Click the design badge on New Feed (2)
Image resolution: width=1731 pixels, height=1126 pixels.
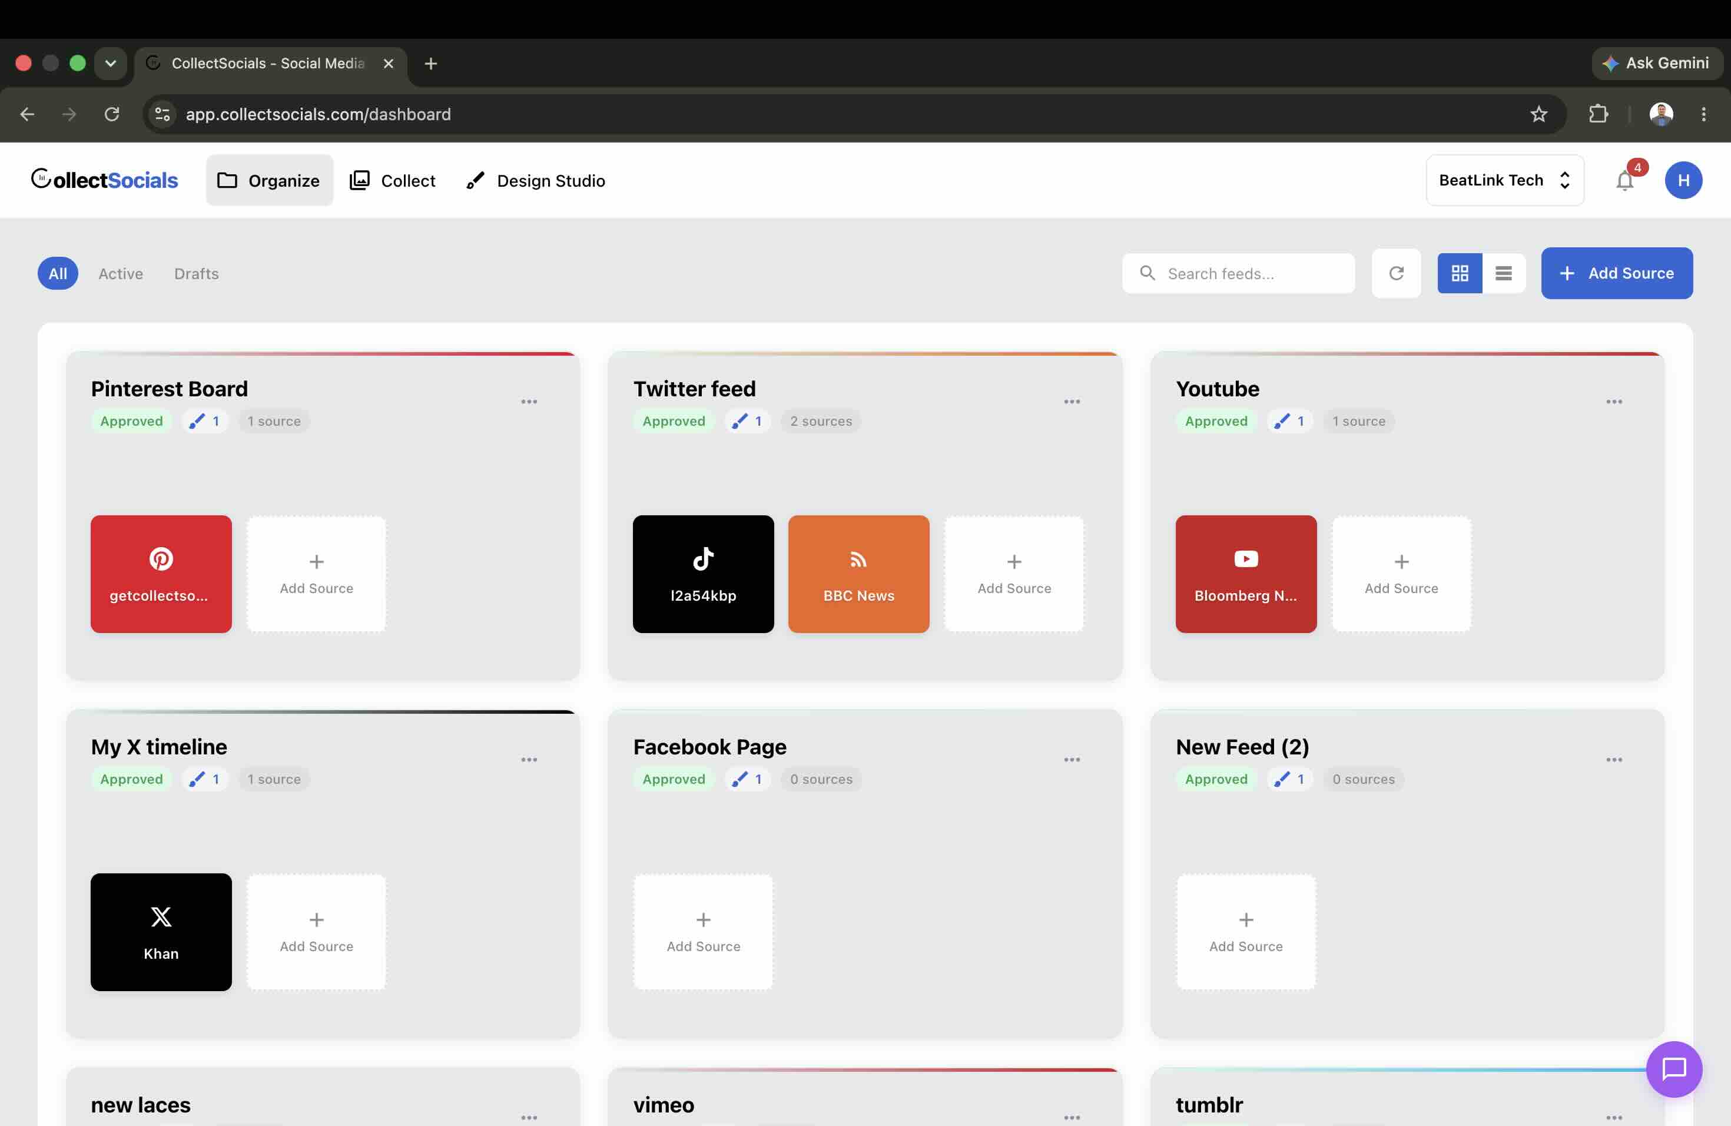(x=1290, y=779)
